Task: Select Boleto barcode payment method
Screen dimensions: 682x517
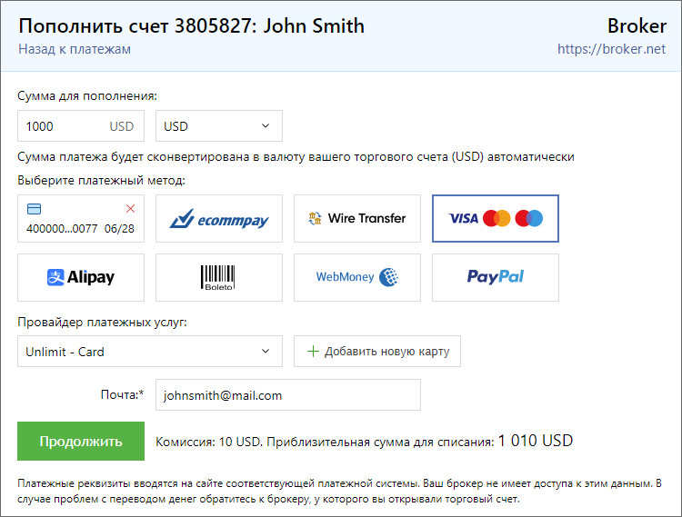Action: [x=219, y=277]
